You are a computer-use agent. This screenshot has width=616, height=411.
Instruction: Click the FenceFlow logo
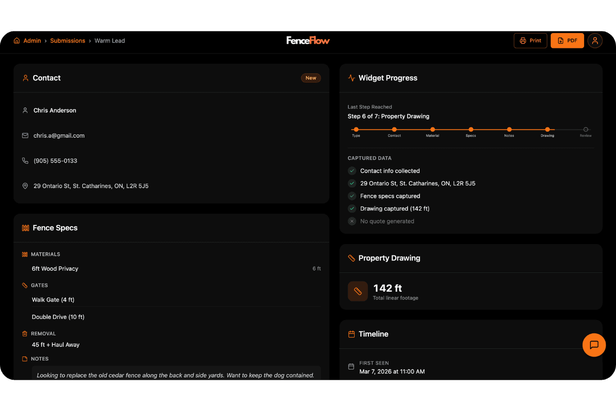pos(308,41)
